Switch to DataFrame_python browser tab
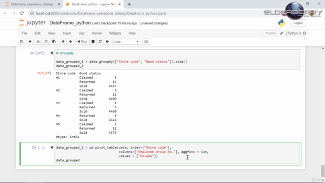Image resolution: width=325 pixels, height=183 pixels. (x=93, y=4)
